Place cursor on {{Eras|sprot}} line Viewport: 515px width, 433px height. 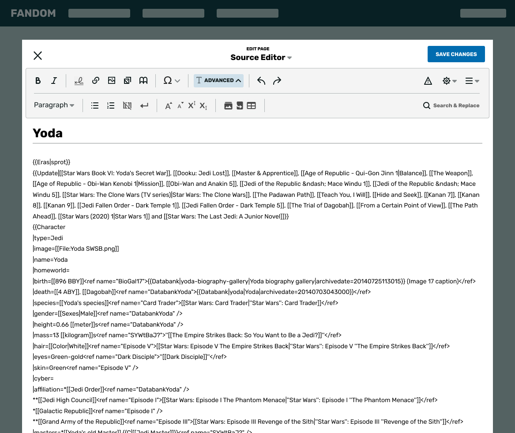pyautogui.click(x=52, y=162)
